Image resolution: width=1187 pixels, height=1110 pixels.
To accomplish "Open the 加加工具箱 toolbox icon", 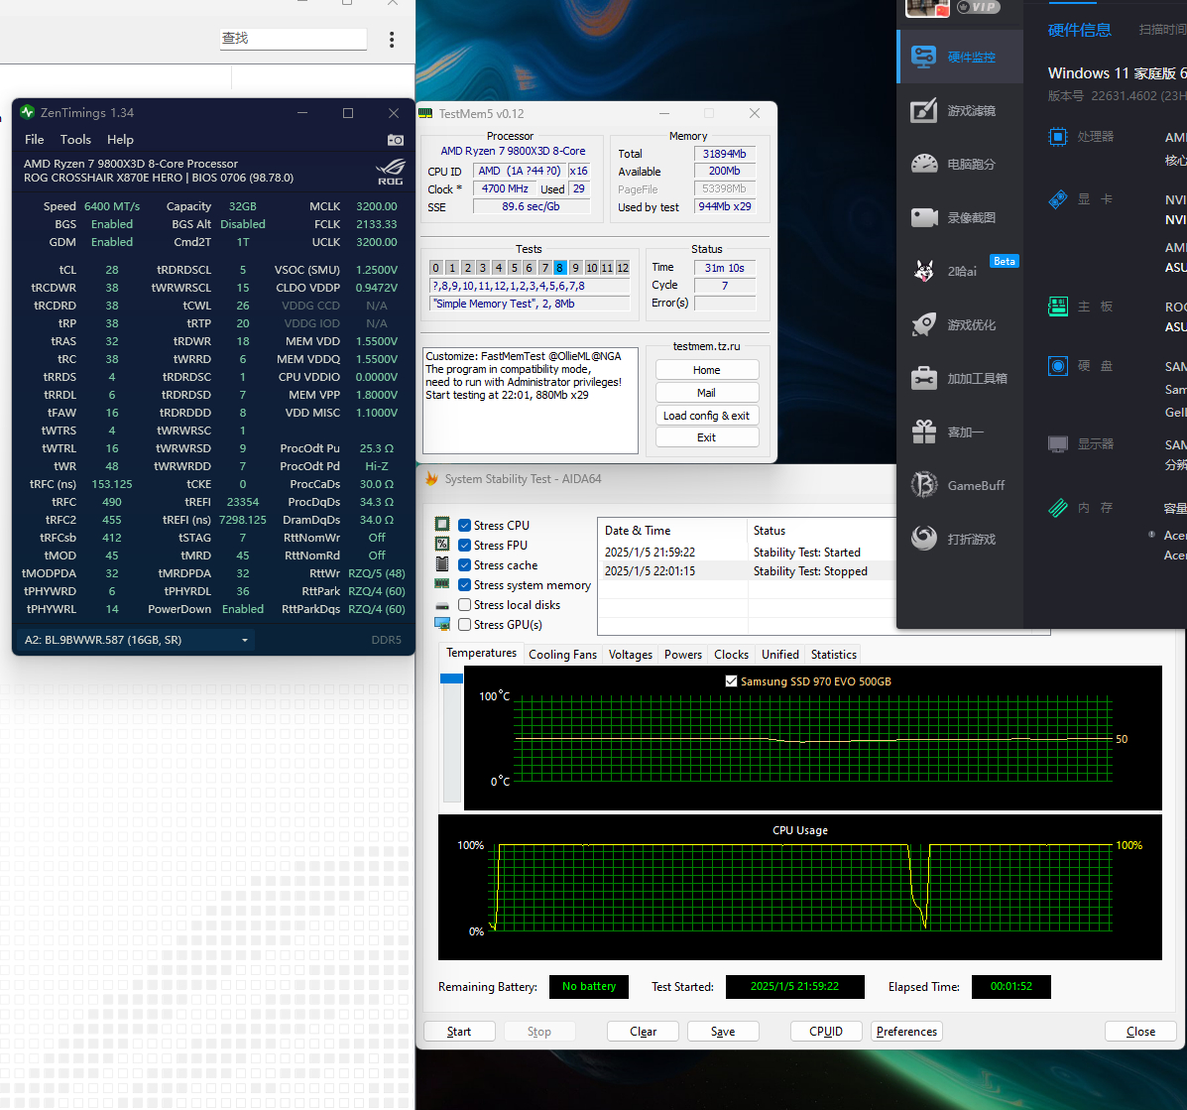I will 923,378.
